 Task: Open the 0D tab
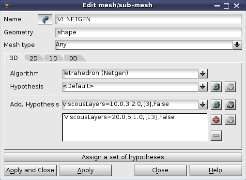pyautogui.click(x=73, y=58)
